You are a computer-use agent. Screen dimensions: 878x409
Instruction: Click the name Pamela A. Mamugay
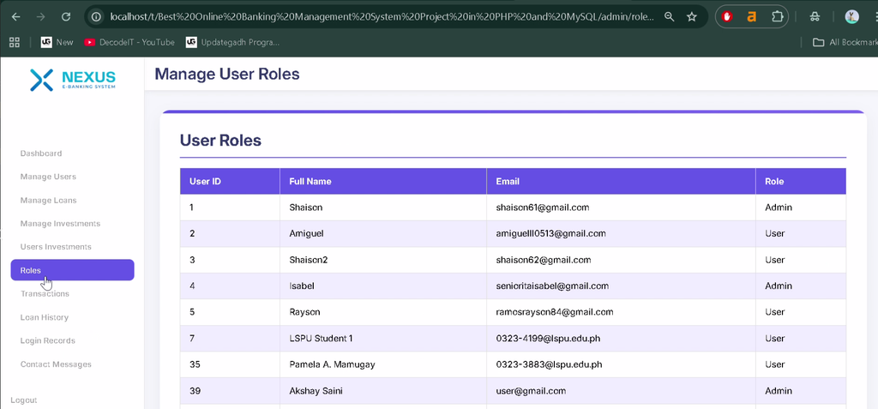(x=332, y=364)
